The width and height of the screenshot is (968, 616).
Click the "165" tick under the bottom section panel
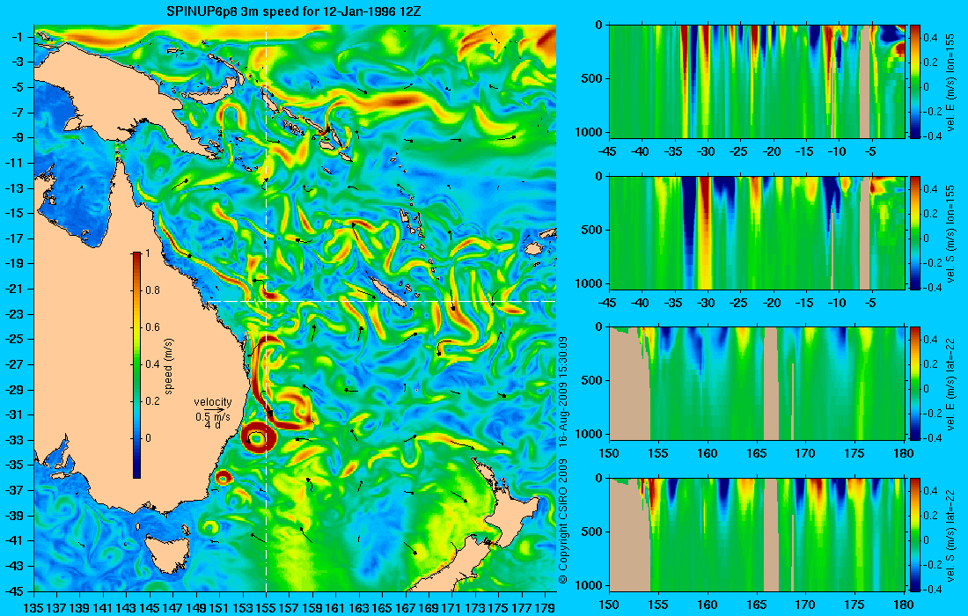pyautogui.click(x=756, y=605)
